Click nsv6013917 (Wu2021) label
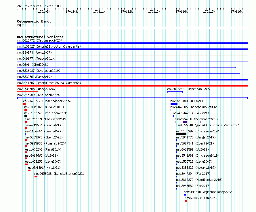The height and width of the screenshot is (212, 256). click(44, 168)
